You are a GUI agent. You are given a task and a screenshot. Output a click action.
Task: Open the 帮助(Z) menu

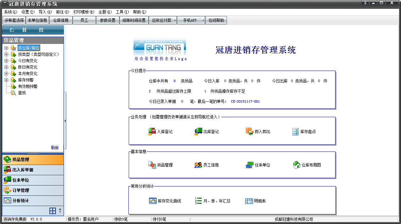pyautogui.click(x=139, y=12)
